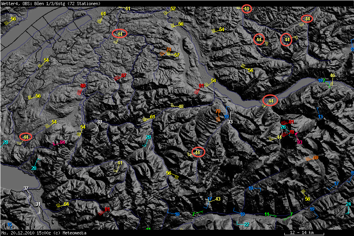Select the red gust reading 78
The width and height of the screenshot is (354, 236).
pos(291,132)
